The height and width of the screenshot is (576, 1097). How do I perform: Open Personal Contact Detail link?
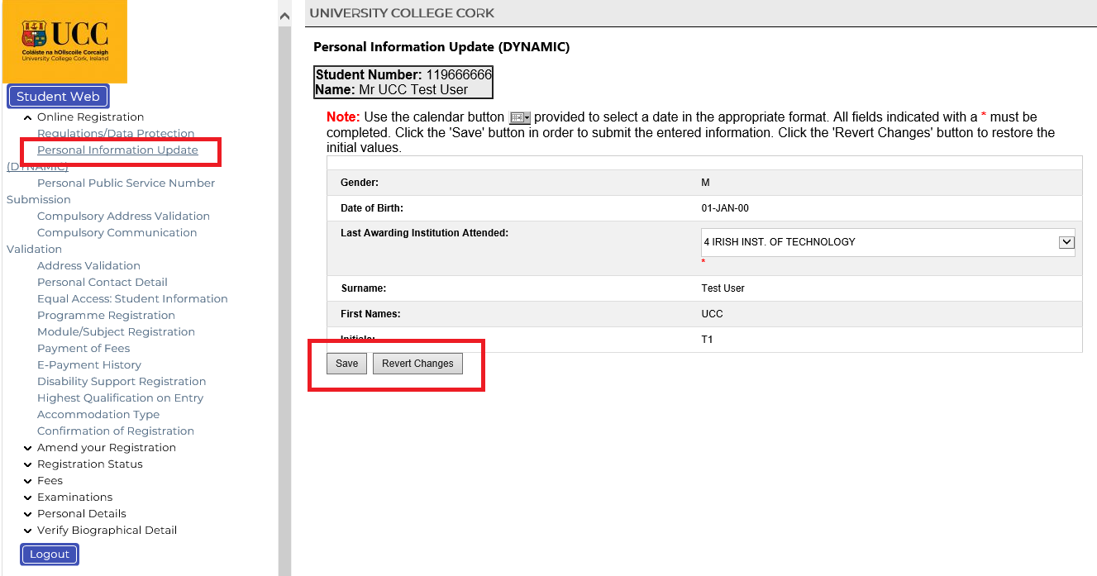[x=103, y=283]
